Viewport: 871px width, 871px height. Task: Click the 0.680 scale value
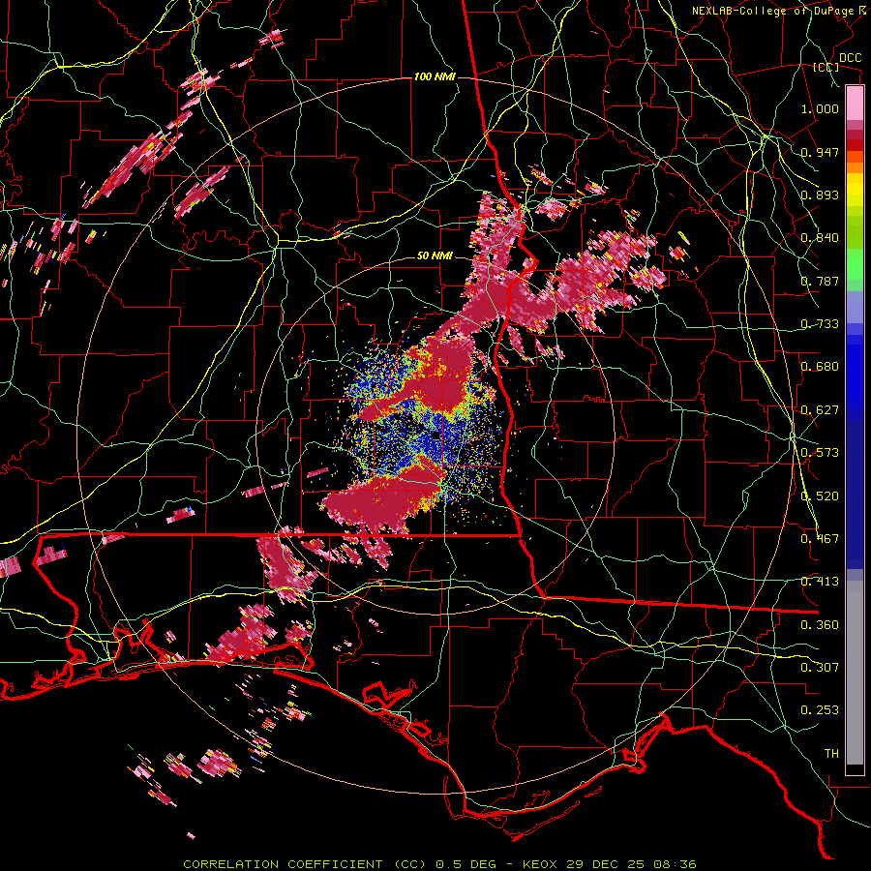click(820, 367)
